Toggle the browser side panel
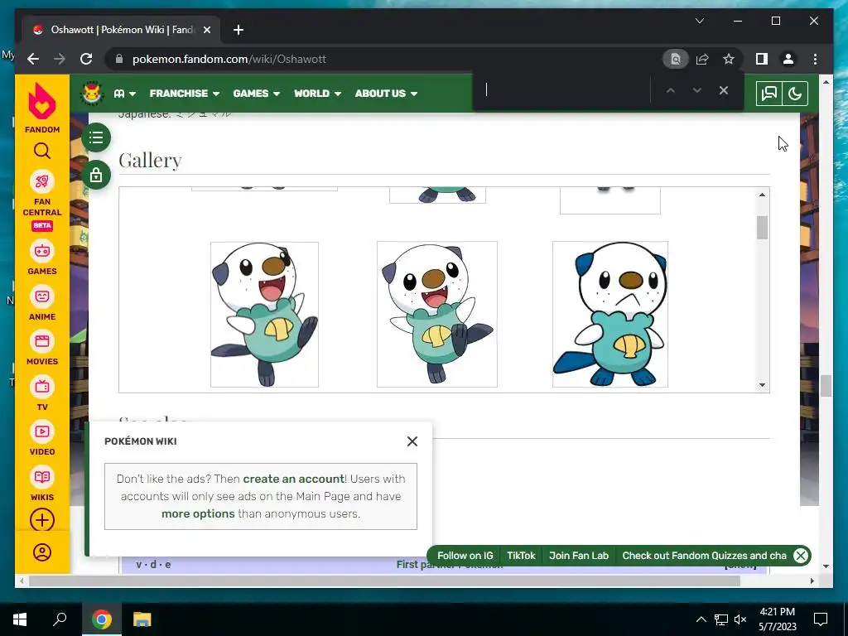Viewport: 848px width, 636px height. [x=762, y=59]
